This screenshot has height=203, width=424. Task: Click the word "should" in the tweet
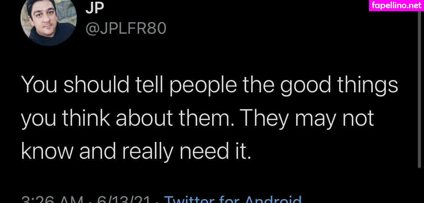(97, 85)
